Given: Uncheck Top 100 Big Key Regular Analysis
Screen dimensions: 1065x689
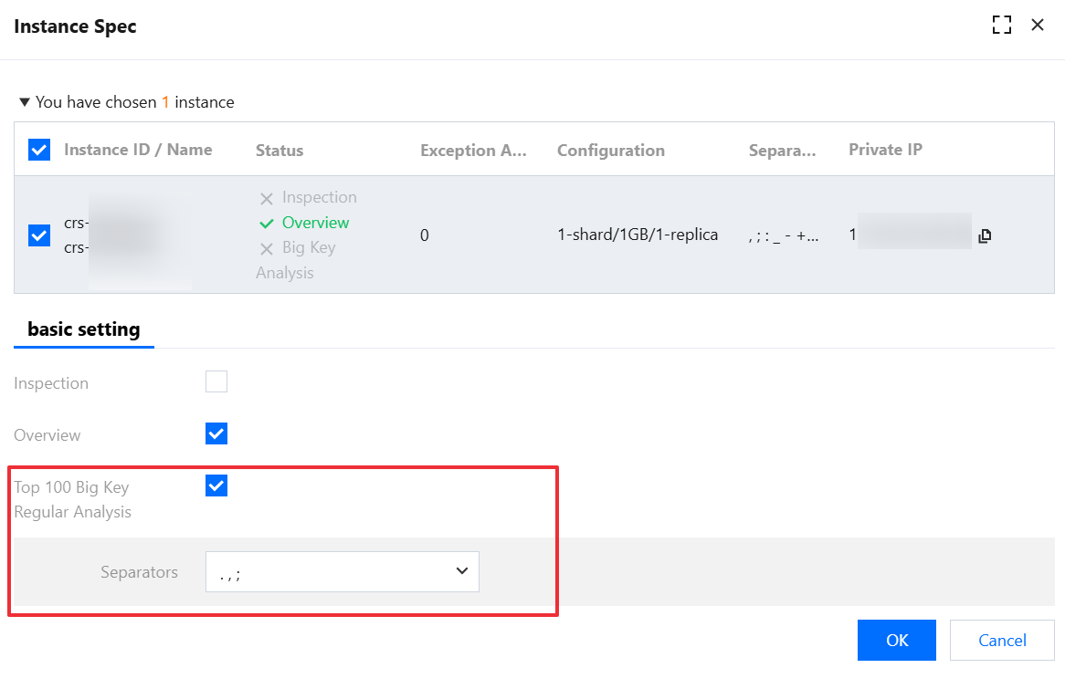Looking at the screenshot, I should (216, 485).
